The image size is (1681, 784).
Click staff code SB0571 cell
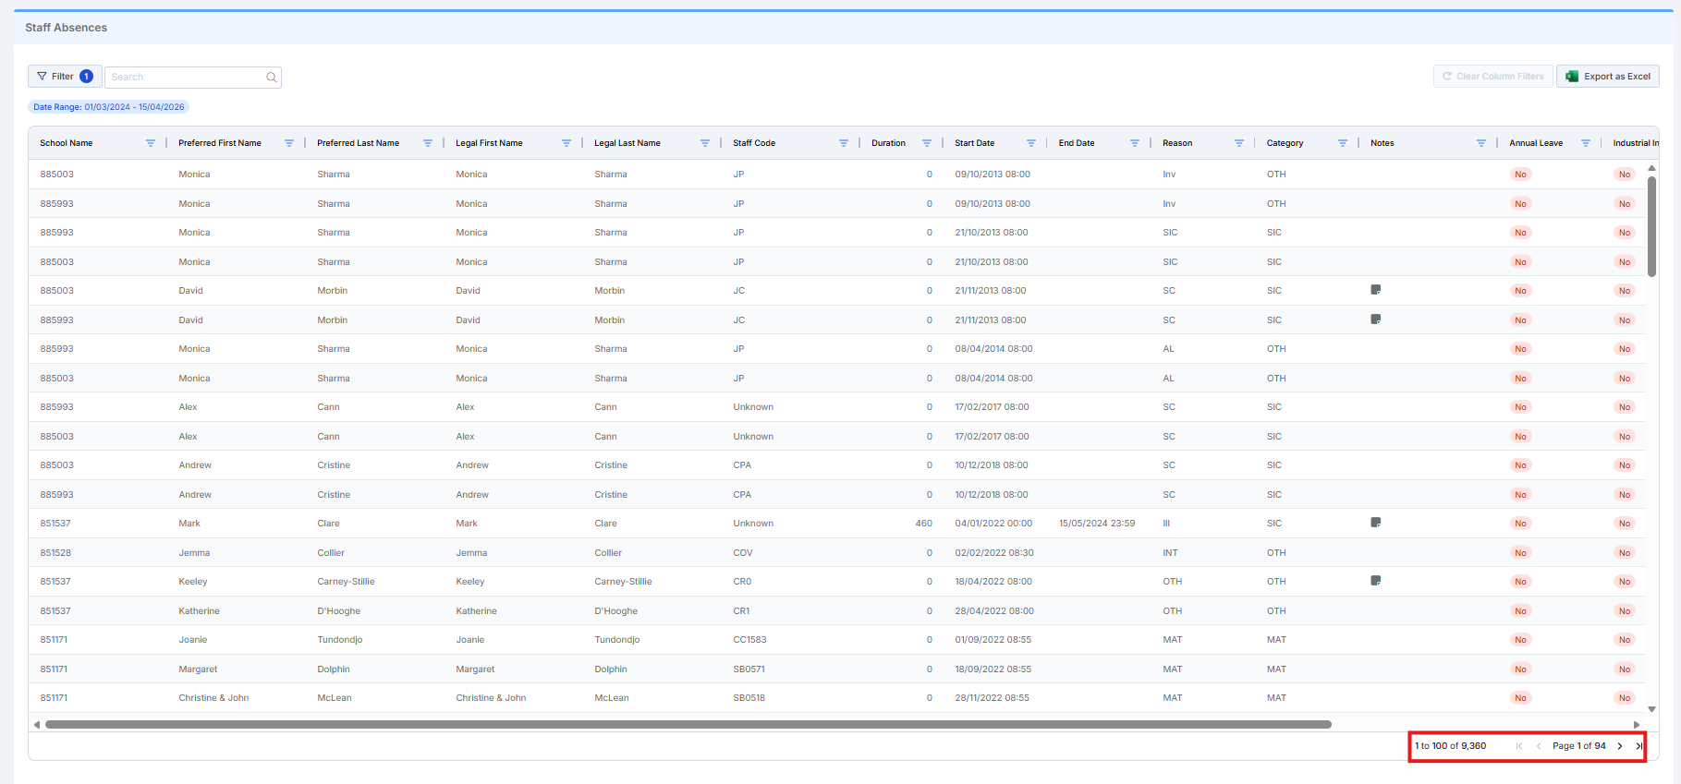[749, 669]
